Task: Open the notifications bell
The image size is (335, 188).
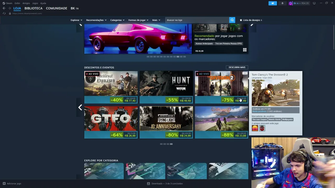Action: click(282, 3)
